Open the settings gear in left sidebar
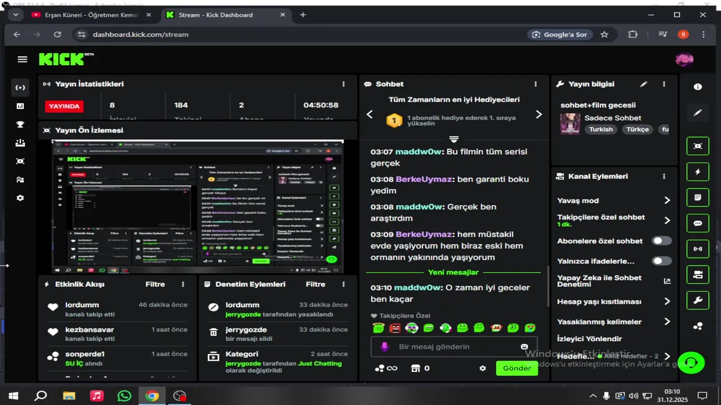Image resolution: width=721 pixels, height=405 pixels. click(x=20, y=198)
